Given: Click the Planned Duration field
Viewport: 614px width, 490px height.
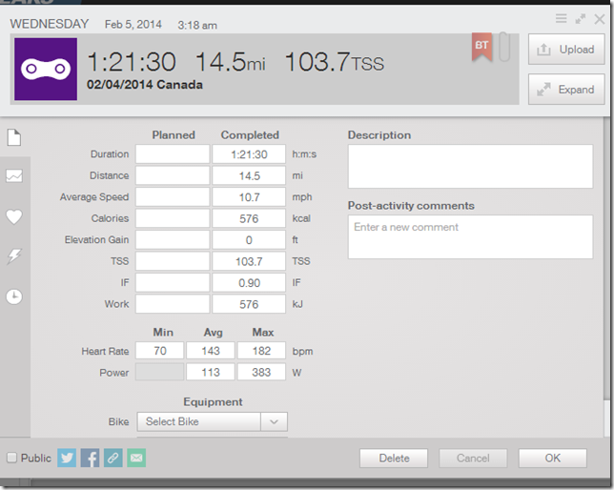Looking at the screenshot, I should pos(173,154).
